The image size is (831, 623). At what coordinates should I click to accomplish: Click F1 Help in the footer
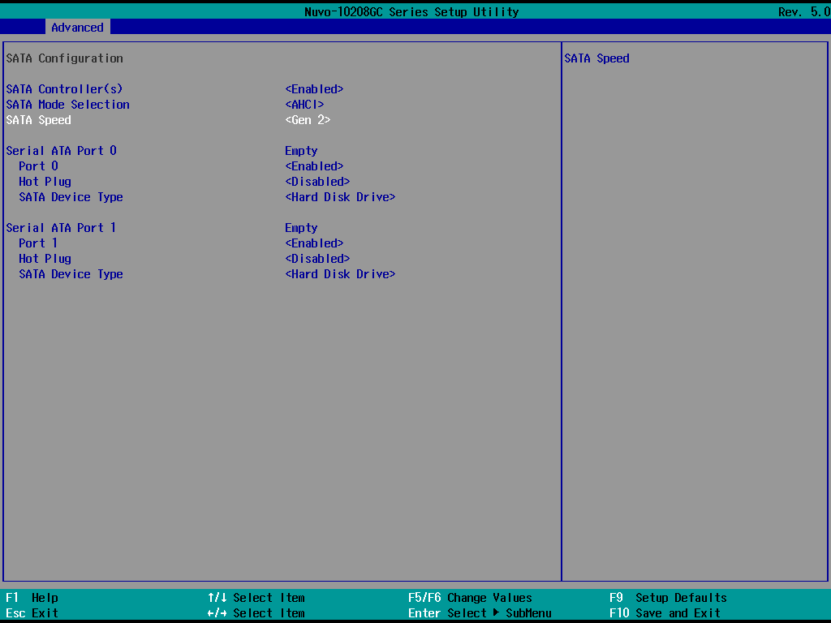tap(32, 598)
